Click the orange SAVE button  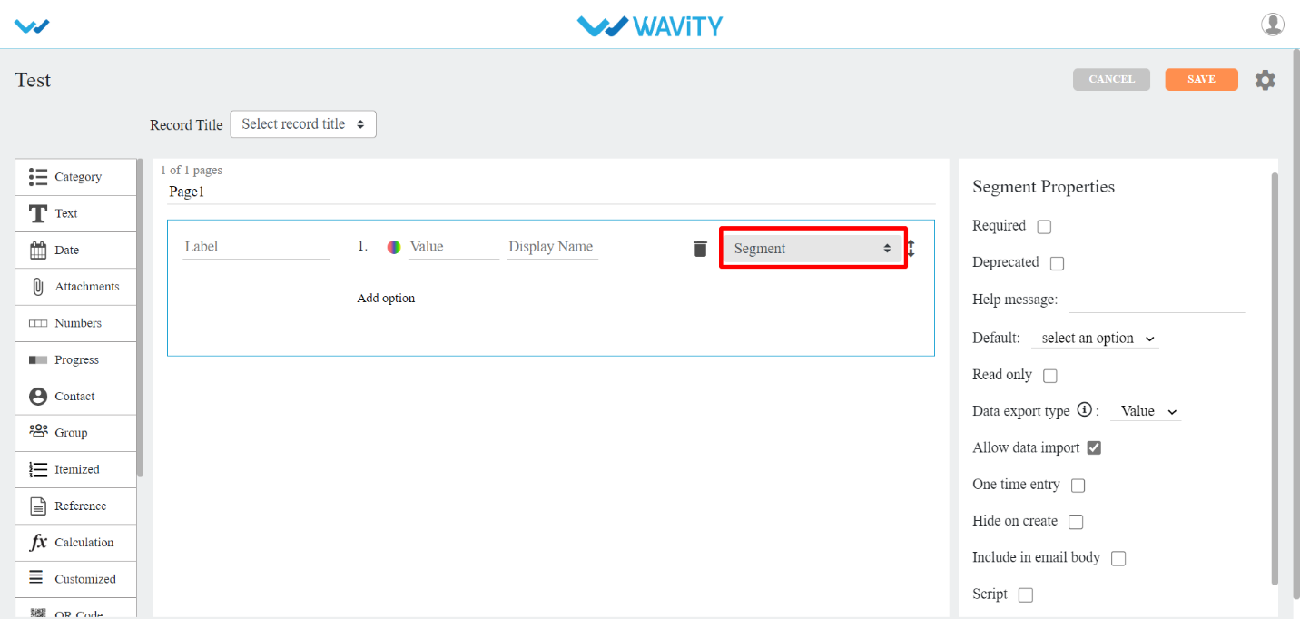[x=1202, y=80]
